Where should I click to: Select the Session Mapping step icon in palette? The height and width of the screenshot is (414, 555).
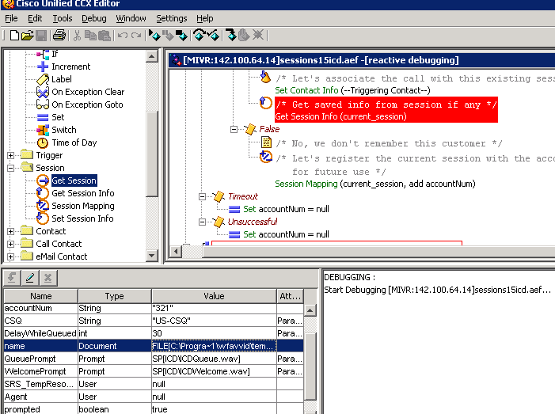pyautogui.click(x=43, y=206)
